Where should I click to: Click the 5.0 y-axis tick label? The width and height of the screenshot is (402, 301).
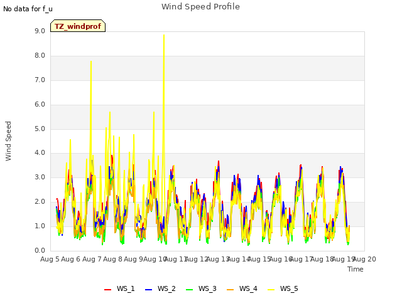click(x=40, y=129)
